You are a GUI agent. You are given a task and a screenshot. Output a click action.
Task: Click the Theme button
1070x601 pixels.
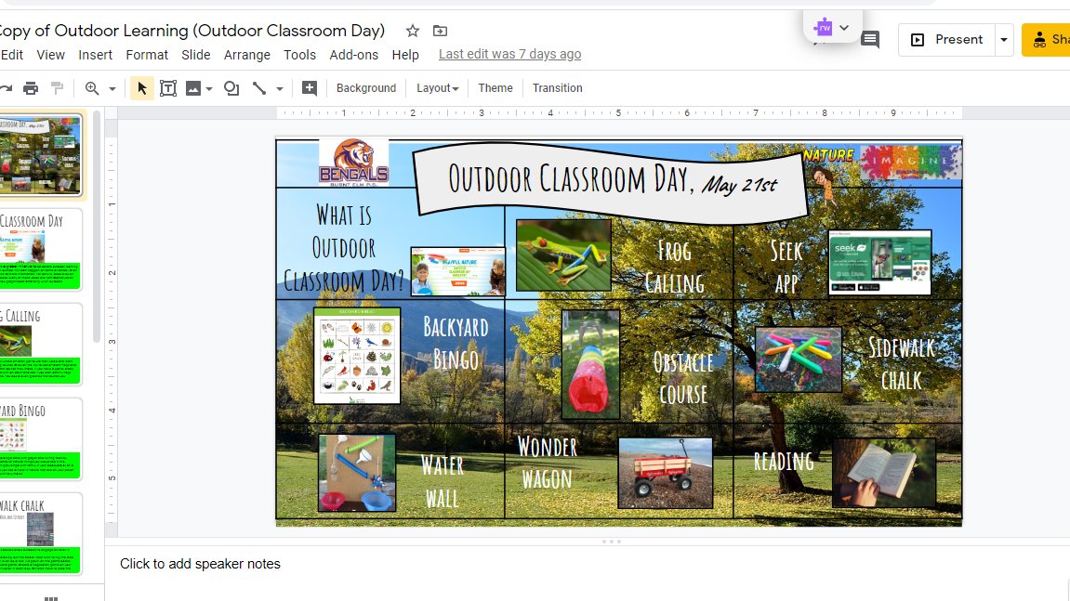[x=495, y=88]
